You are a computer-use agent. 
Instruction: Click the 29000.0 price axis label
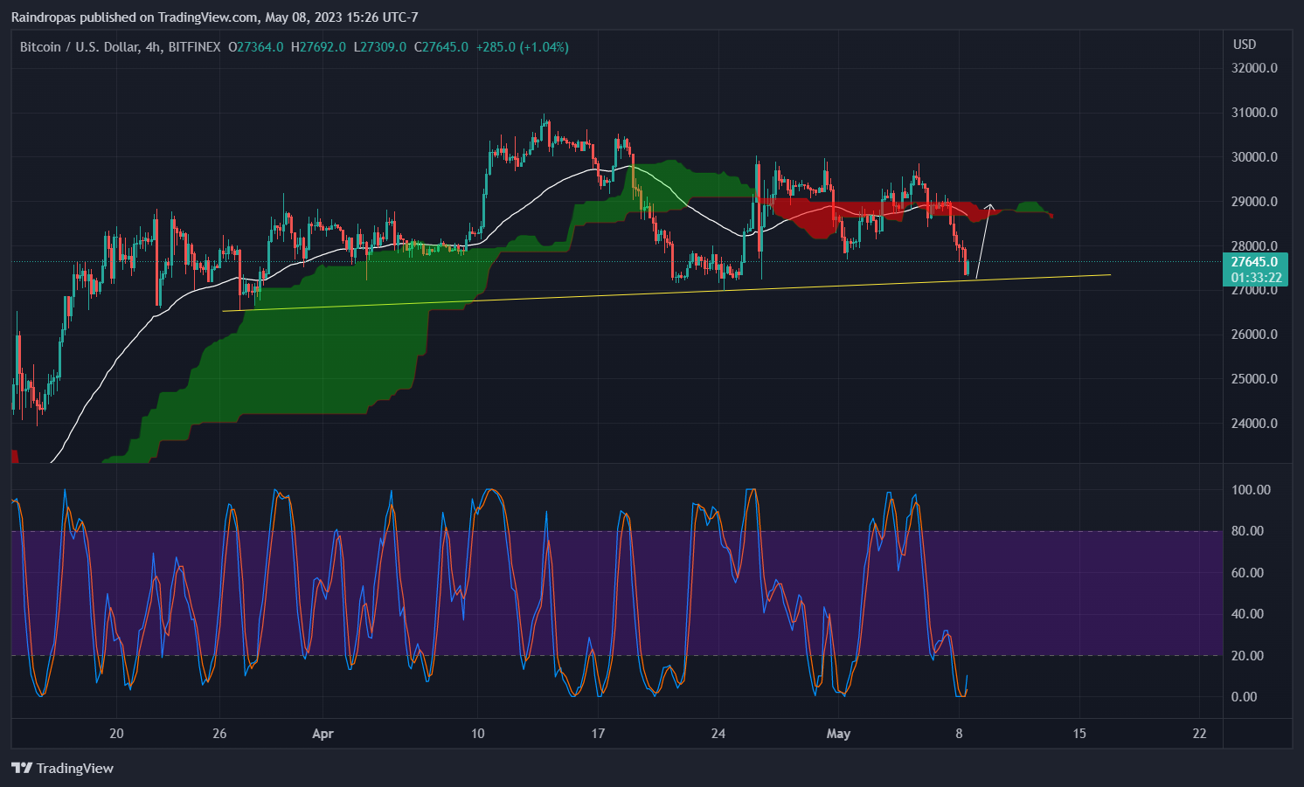pyautogui.click(x=1254, y=202)
